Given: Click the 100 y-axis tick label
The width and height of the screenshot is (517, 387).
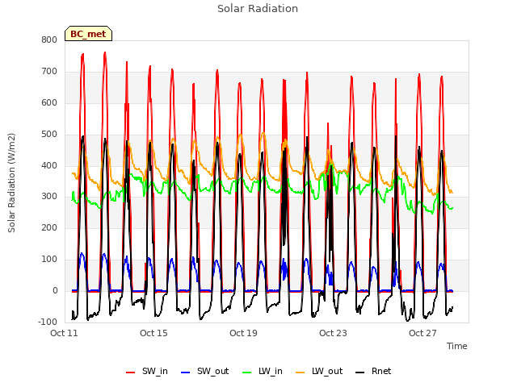Looking at the screenshot, I should point(49,260).
